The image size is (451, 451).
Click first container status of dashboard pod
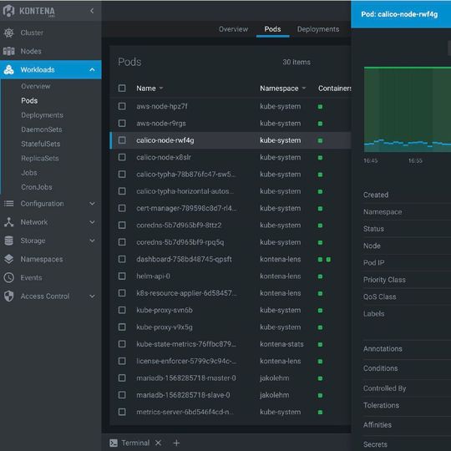point(320,260)
